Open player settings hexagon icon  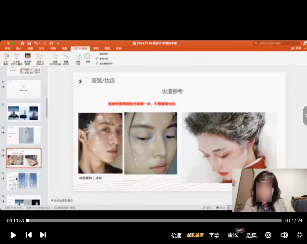[x=268, y=235]
